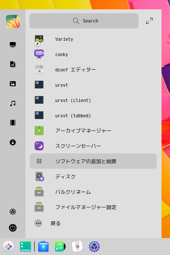Launch conky from the app list
Screen dimensions: 170x255
(93, 54)
